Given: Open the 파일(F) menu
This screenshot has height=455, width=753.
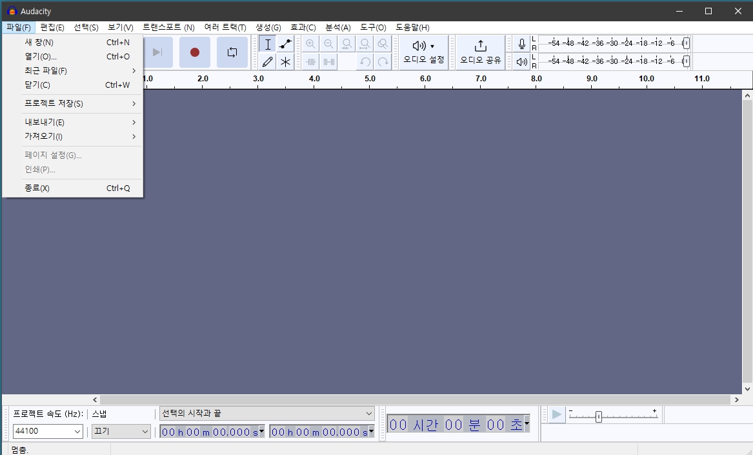Looking at the screenshot, I should 19,27.
